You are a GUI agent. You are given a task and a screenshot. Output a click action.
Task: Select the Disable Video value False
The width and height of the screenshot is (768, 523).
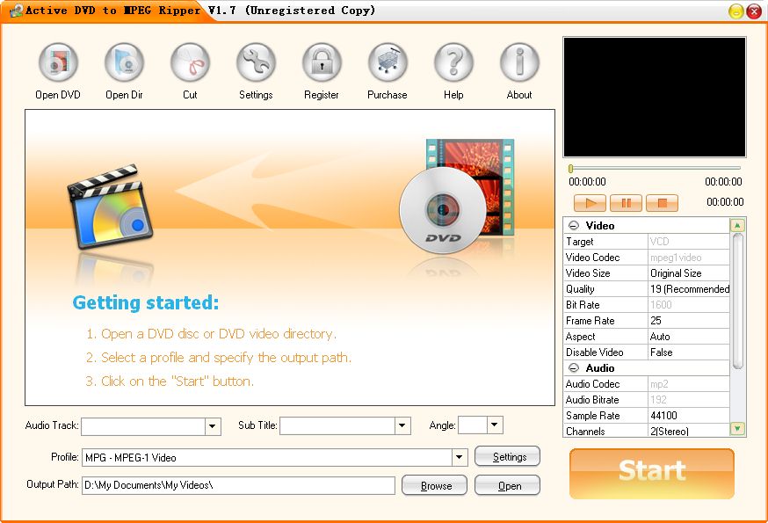(689, 352)
